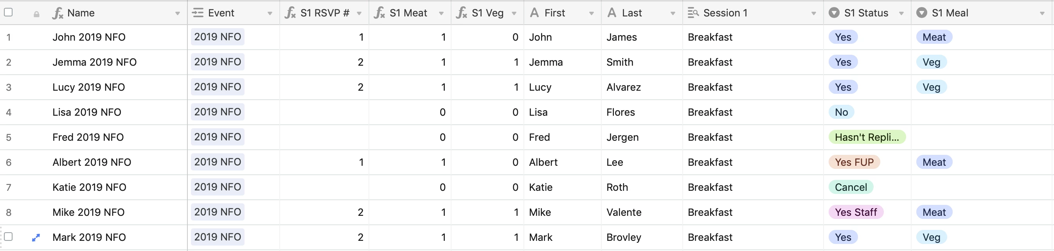Click the lock icon in header row
Viewport: 1054px width, 251px height.
pyautogui.click(x=36, y=14)
